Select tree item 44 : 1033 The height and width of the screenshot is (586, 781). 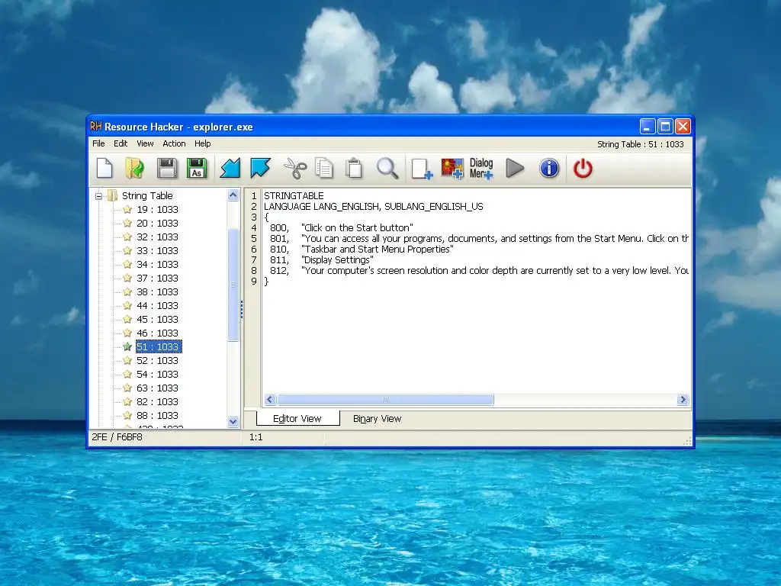point(157,305)
